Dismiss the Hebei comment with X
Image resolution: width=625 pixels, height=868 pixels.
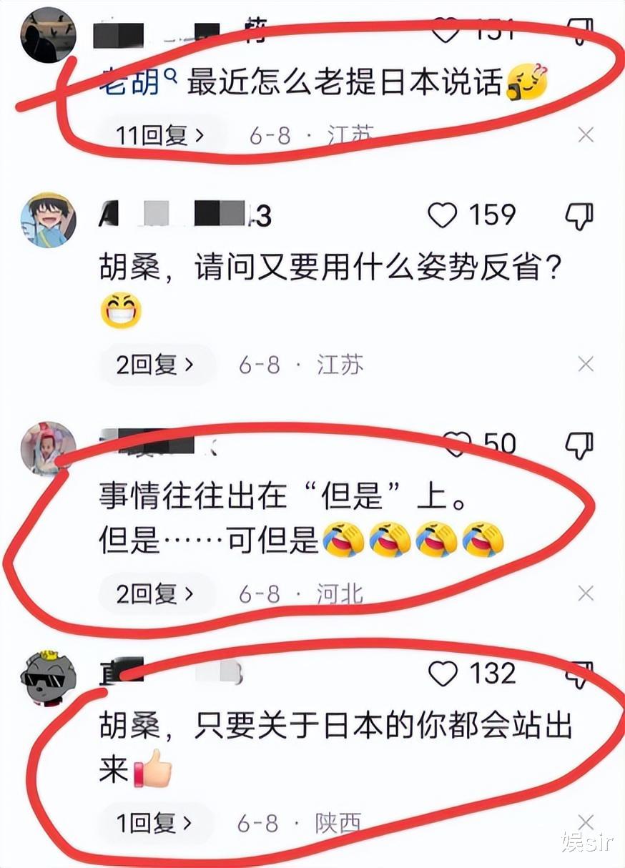586,593
